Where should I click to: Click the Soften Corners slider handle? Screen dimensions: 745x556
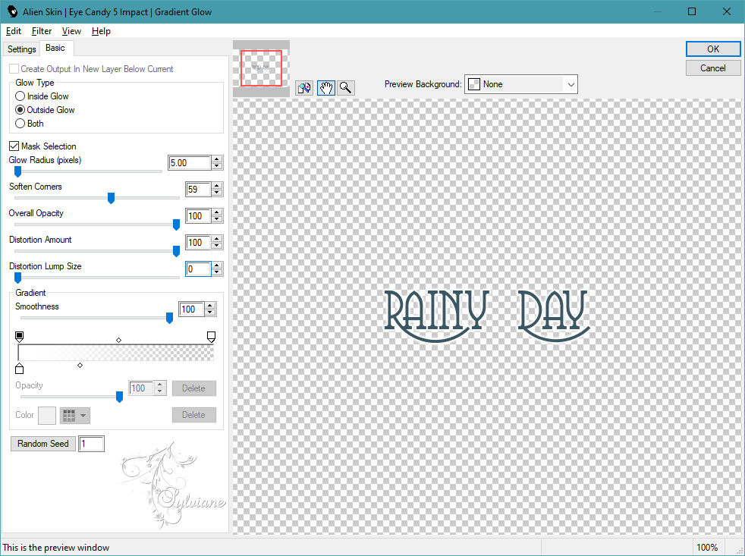(x=111, y=198)
